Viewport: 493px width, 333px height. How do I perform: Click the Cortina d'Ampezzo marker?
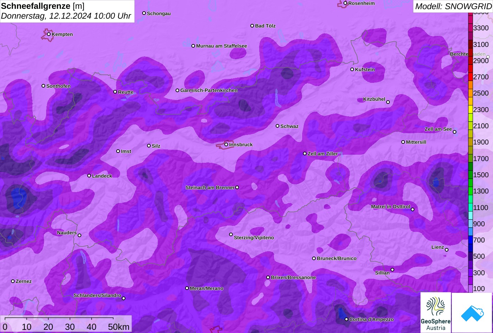click(x=347, y=319)
